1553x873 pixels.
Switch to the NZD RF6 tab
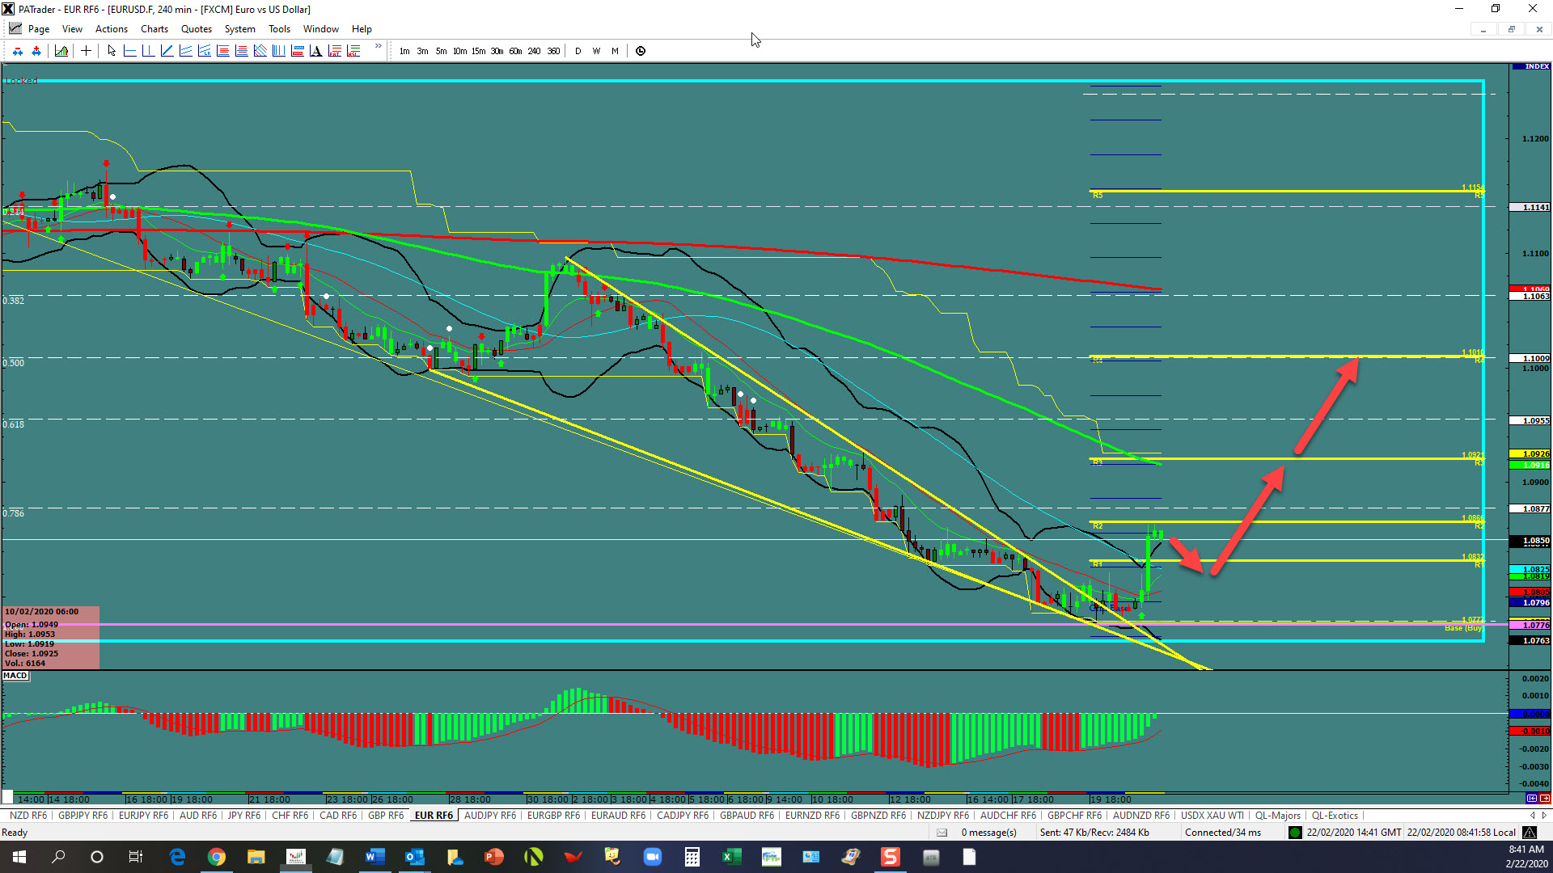(28, 816)
